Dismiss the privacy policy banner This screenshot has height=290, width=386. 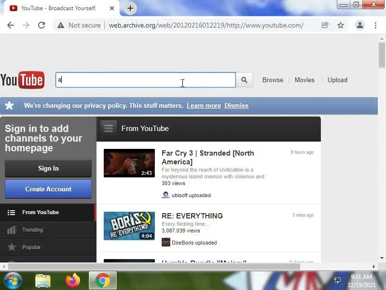236,105
